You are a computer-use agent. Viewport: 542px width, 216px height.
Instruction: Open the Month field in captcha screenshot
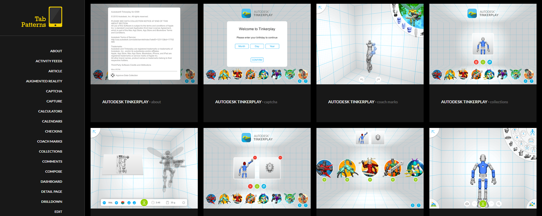click(x=242, y=46)
